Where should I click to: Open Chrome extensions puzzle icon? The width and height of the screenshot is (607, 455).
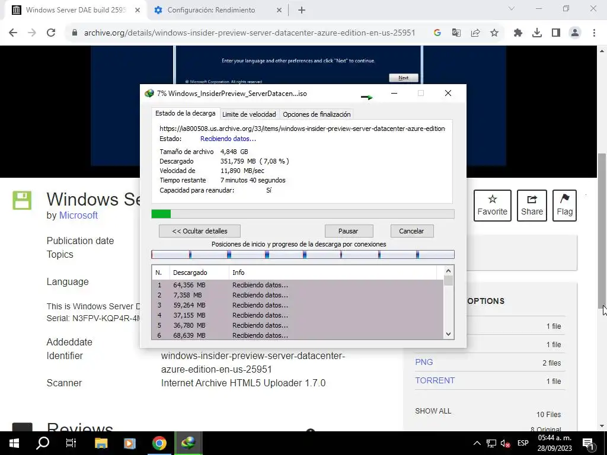[518, 33]
